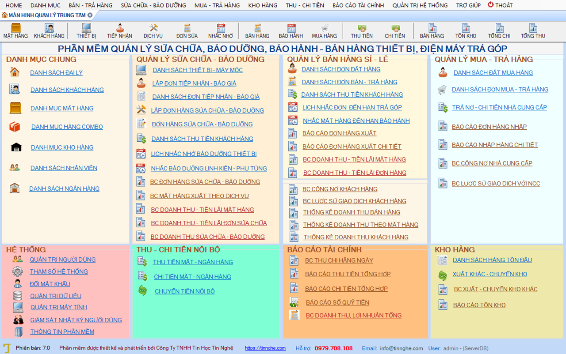Open the BÁO CÁO TỒN KHO link

[479, 305]
